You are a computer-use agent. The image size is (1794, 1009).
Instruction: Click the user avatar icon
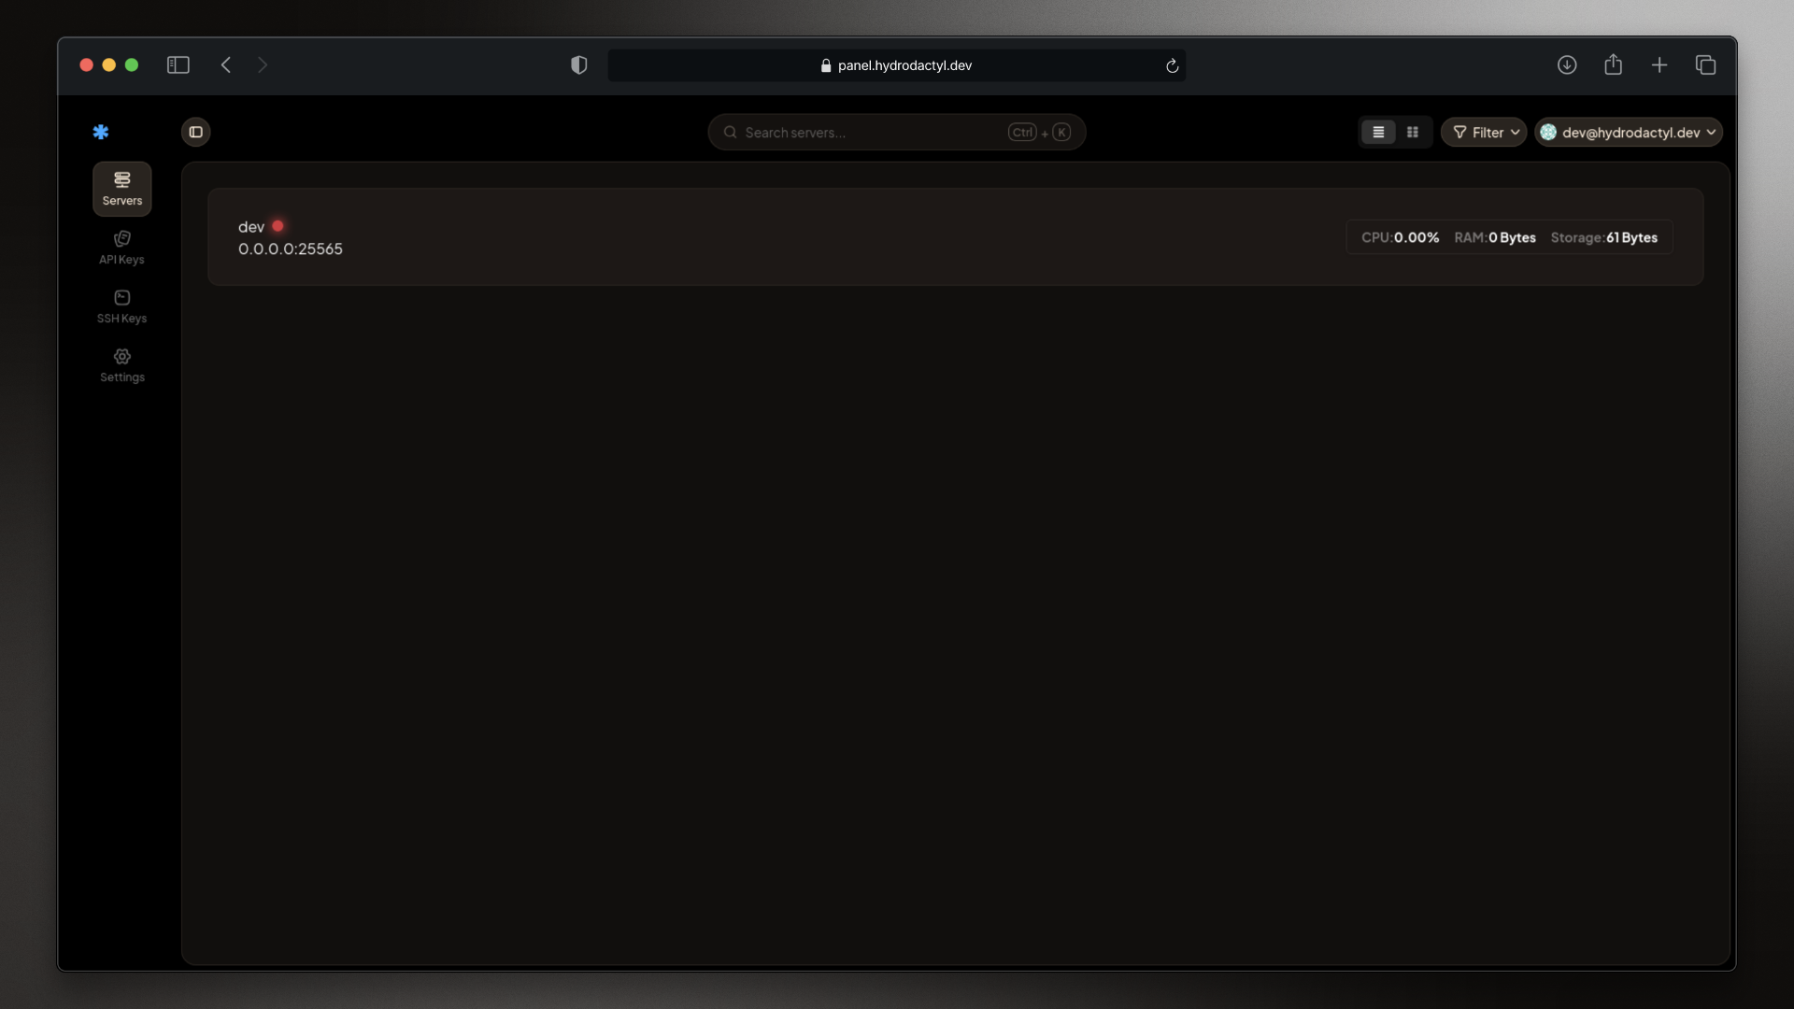[1549, 132]
